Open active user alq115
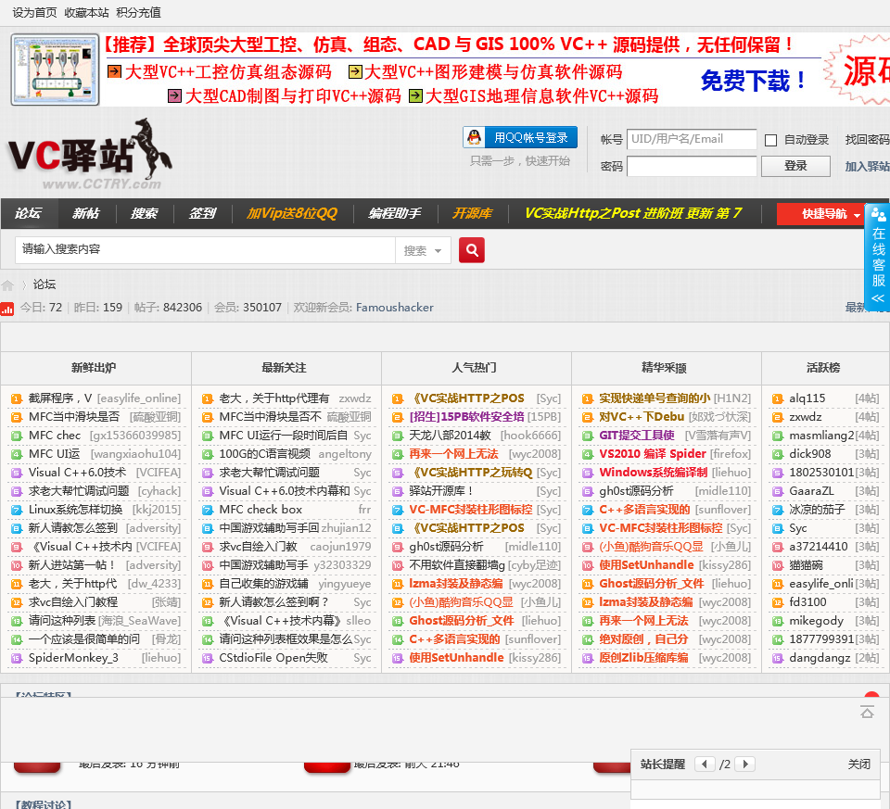Image resolution: width=890 pixels, height=809 pixels. coord(807,398)
